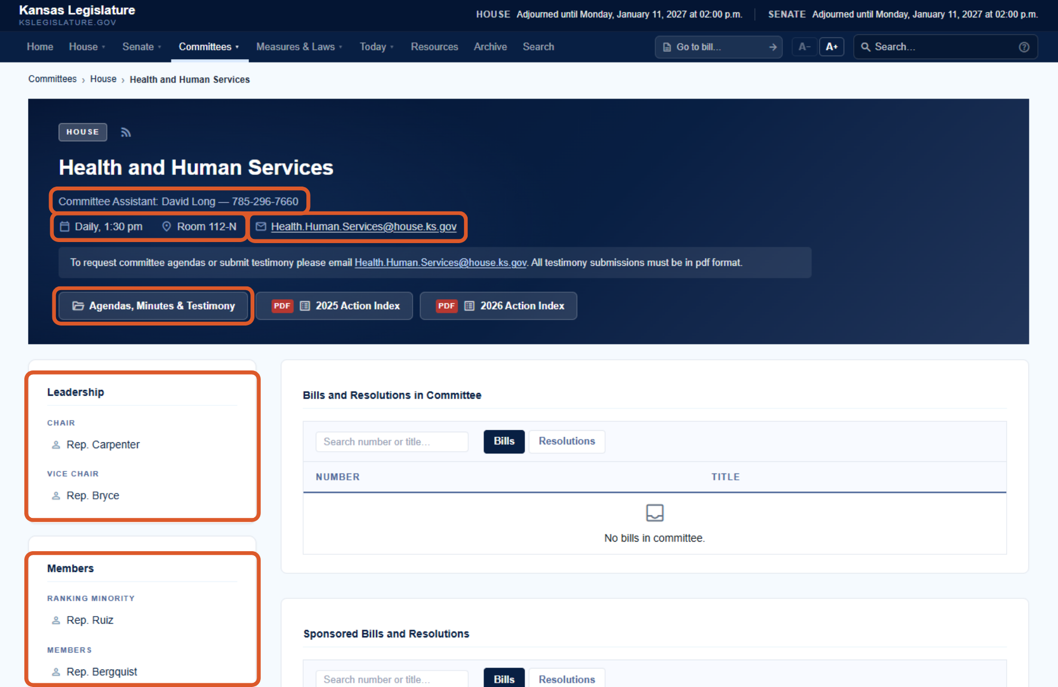Click Committees in the breadcrumb trail
The width and height of the screenshot is (1058, 687).
tap(52, 79)
